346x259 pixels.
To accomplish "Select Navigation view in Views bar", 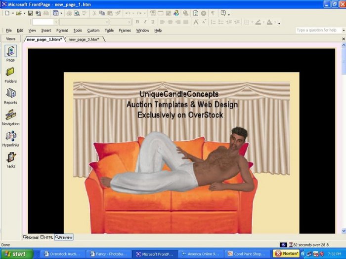I will pyautogui.click(x=10, y=117).
